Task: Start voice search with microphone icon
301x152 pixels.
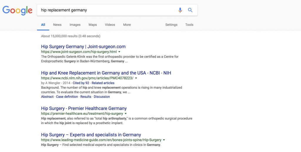Action: (180, 10)
